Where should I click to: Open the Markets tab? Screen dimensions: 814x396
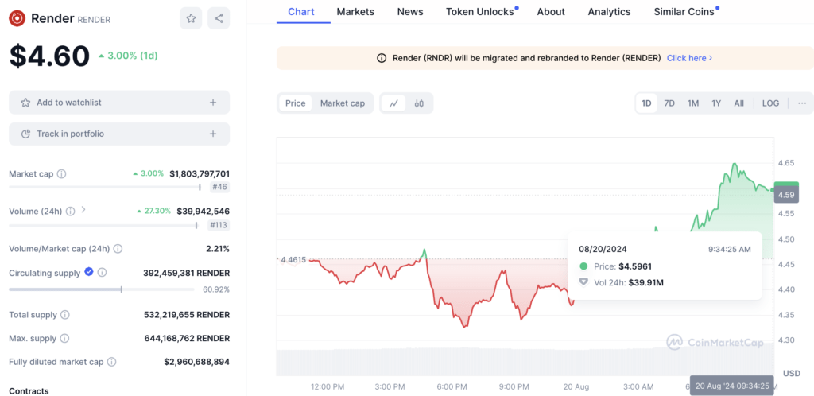click(x=355, y=12)
